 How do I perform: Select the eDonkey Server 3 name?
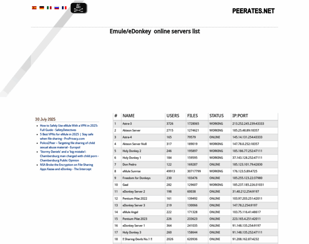point(134,205)
